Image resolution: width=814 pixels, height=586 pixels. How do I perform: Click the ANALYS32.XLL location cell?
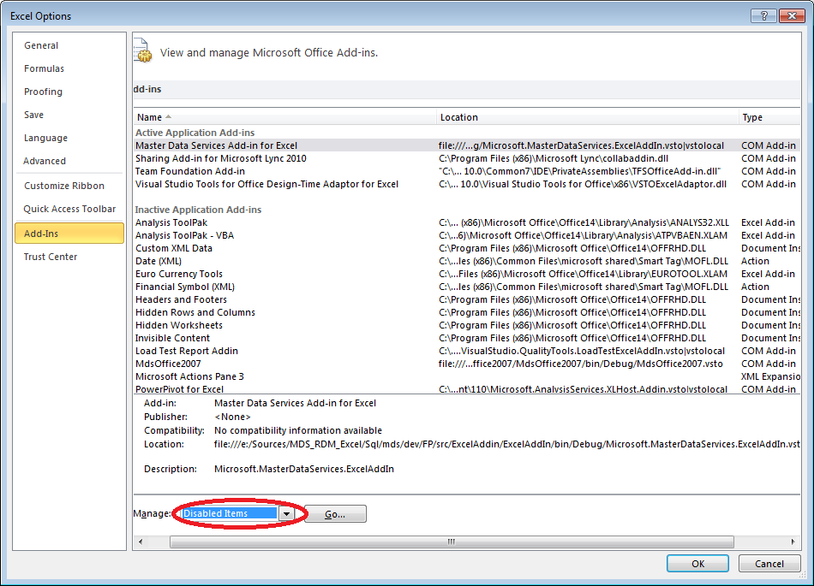pyautogui.click(x=584, y=222)
